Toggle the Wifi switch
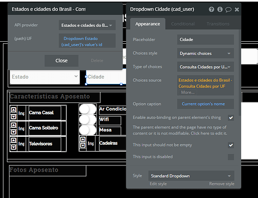258x198 pixels. 88,120
